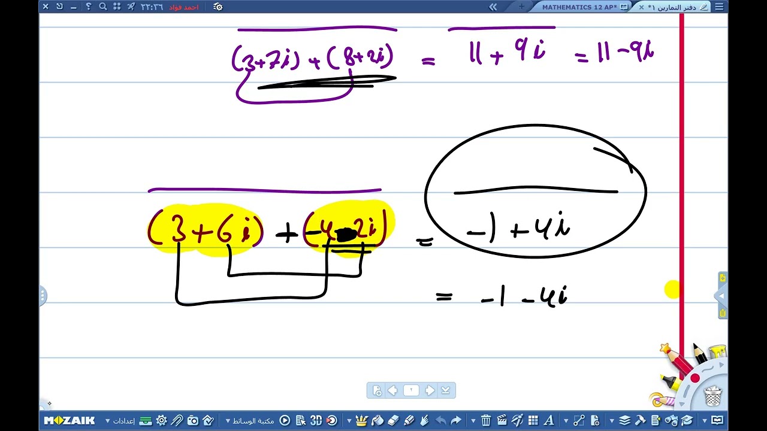
Task: Take a screenshot with the camera icon
Action: [x=192, y=421]
